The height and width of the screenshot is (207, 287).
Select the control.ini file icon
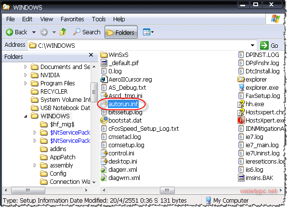tap(104, 153)
